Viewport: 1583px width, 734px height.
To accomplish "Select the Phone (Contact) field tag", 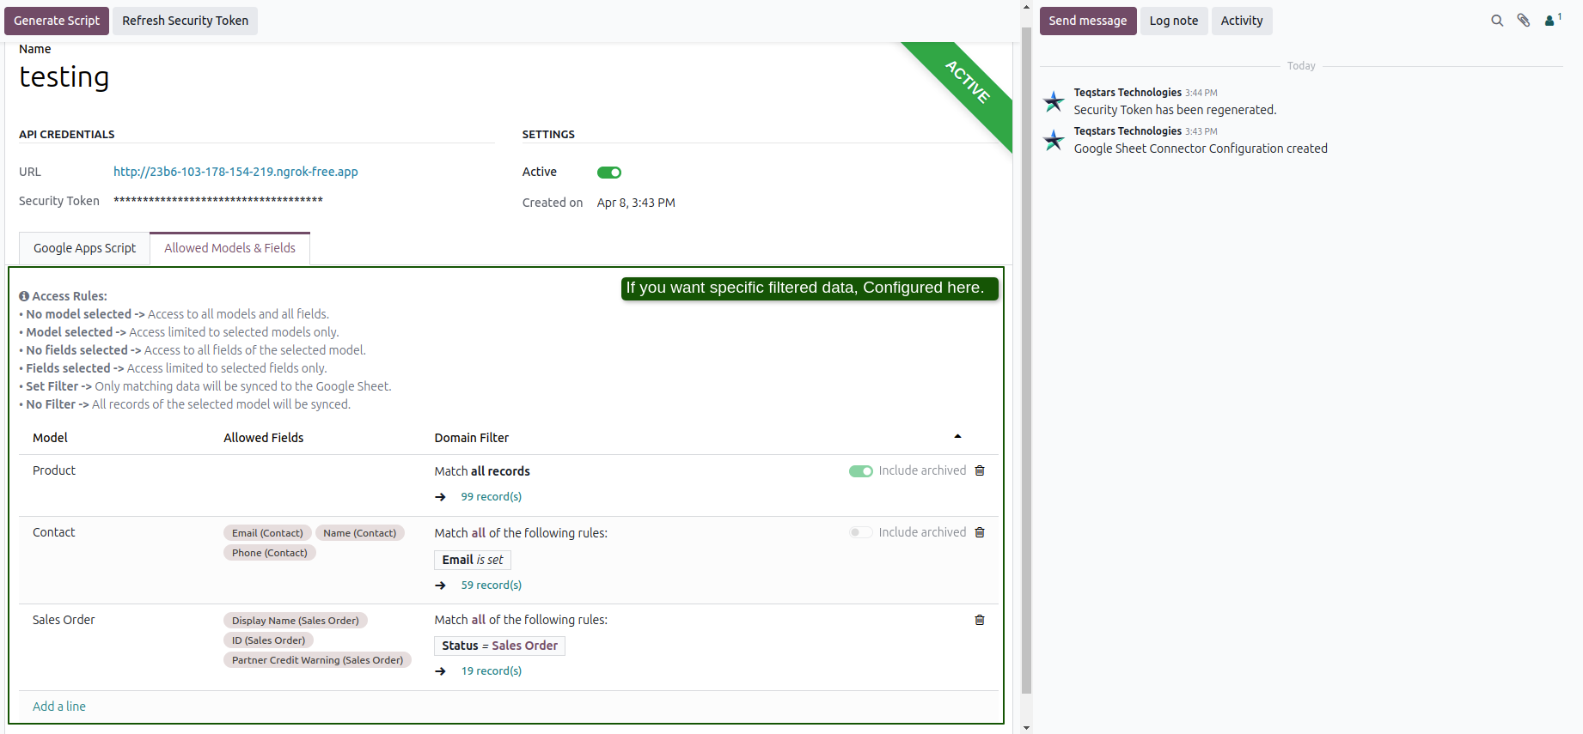I will pos(270,553).
